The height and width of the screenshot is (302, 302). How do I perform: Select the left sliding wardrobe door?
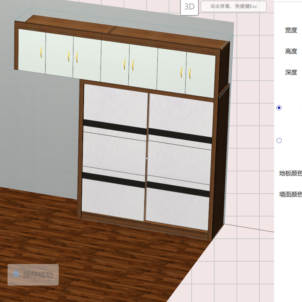pos(113,151)
